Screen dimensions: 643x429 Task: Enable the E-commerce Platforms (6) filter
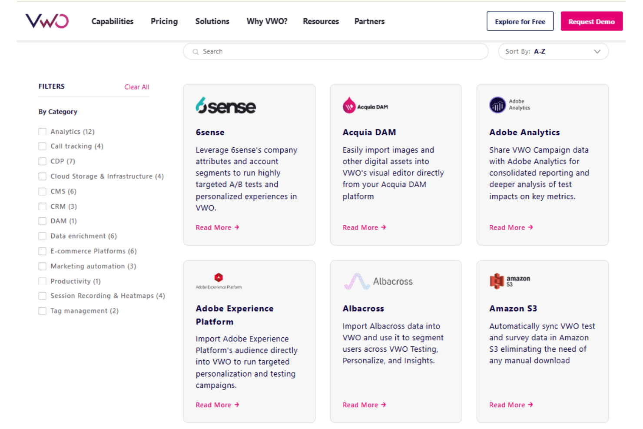[42, 251]
